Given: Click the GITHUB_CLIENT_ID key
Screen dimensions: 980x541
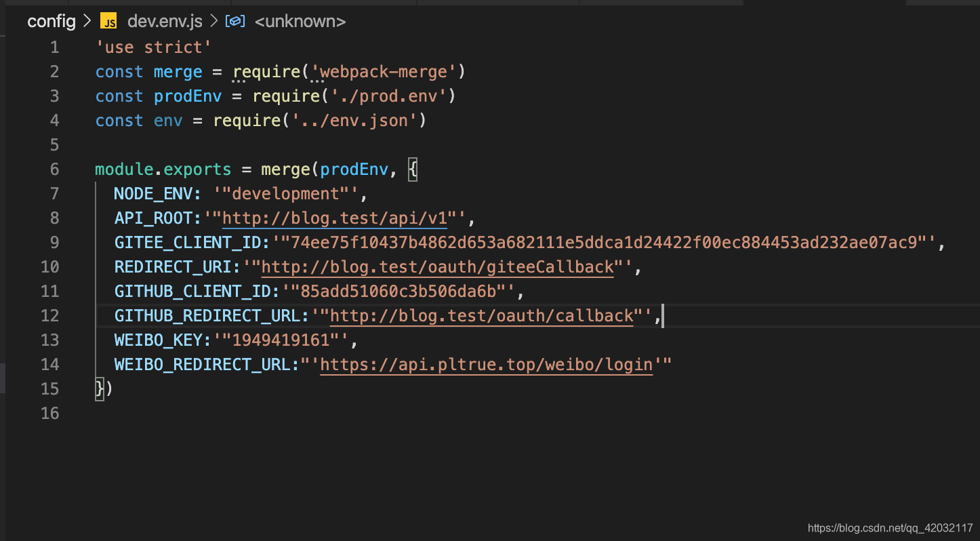Looking at the screenshot, I should click(x=192, y=292).
